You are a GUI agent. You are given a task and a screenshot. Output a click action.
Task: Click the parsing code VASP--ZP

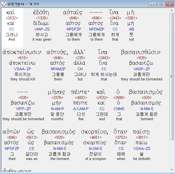(x=142, y=69)
